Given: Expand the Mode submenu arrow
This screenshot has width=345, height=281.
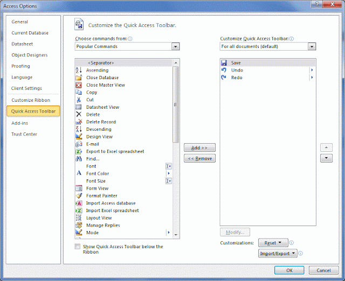Looking at the screenshot, I should 169,233.
